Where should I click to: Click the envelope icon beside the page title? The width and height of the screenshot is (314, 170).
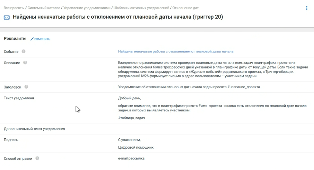tap(7, 17)
